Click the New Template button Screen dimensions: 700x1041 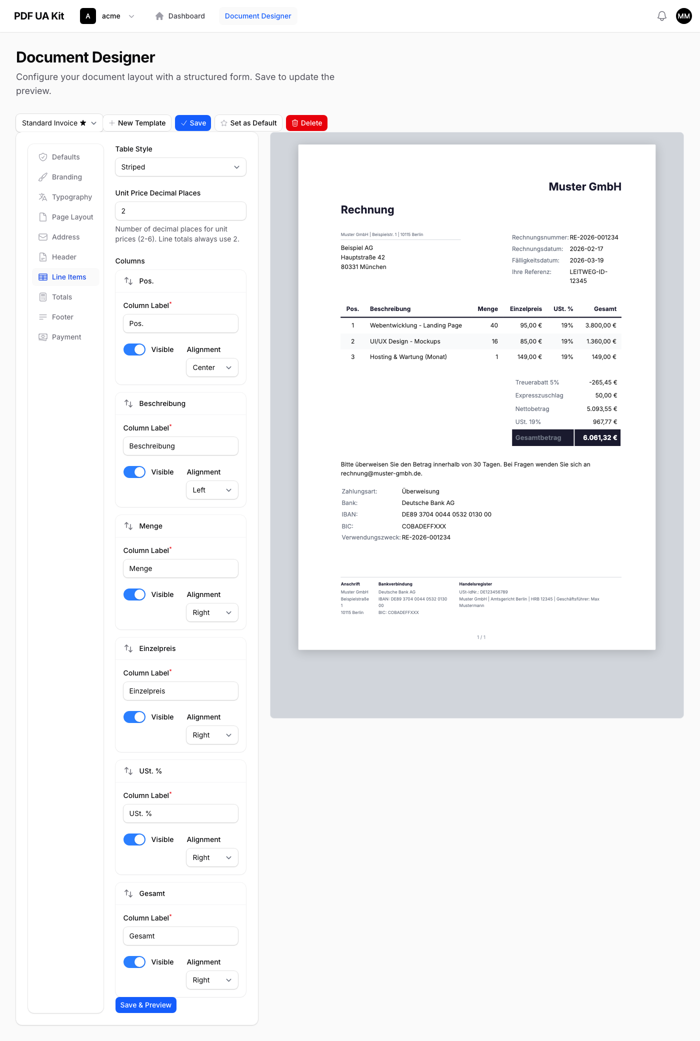tap(137, 123)
